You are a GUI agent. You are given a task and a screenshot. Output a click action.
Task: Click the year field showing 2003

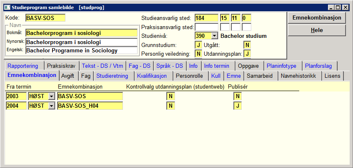tap(16, 96)
